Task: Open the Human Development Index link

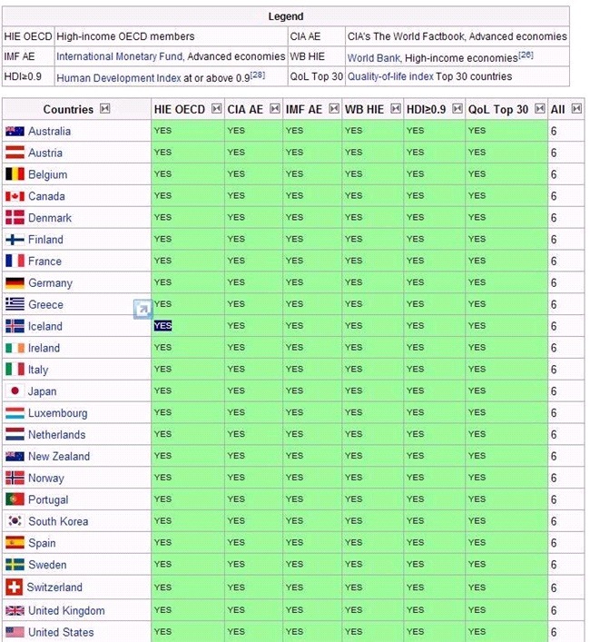Action: [119, 78]
